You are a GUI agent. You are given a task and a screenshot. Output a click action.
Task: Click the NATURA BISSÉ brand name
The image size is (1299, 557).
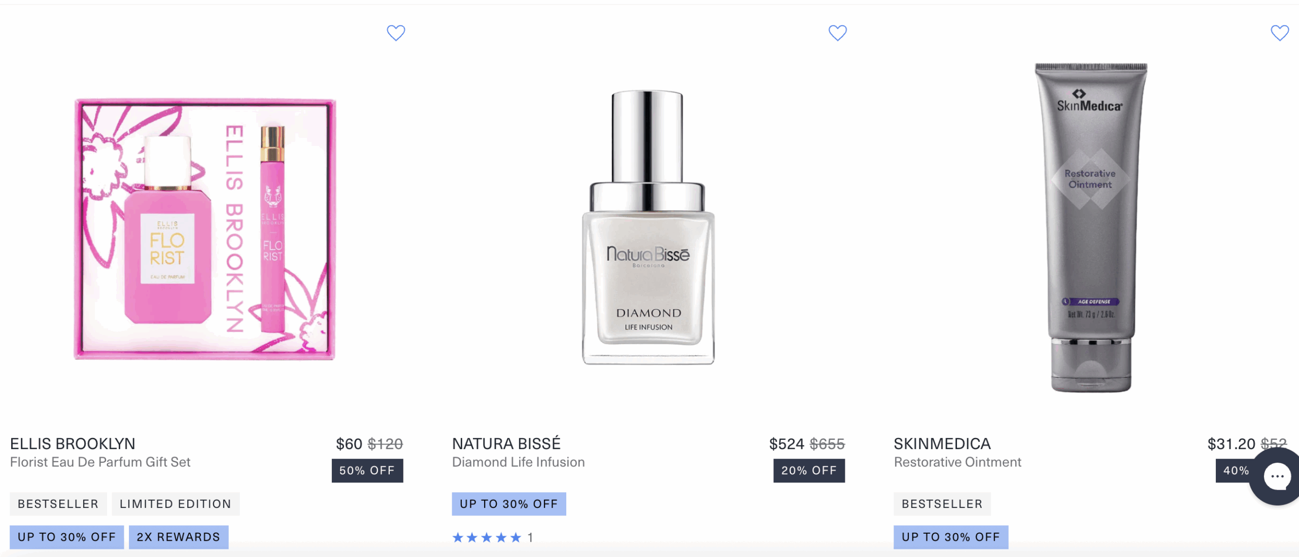pyautogui.click(x=506, y=443)
